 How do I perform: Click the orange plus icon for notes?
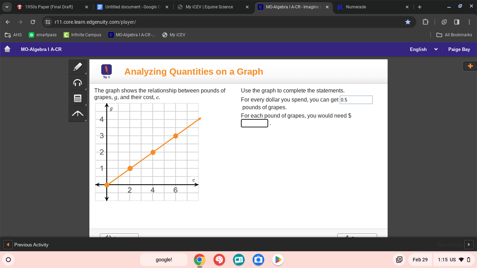pos(470,66)
